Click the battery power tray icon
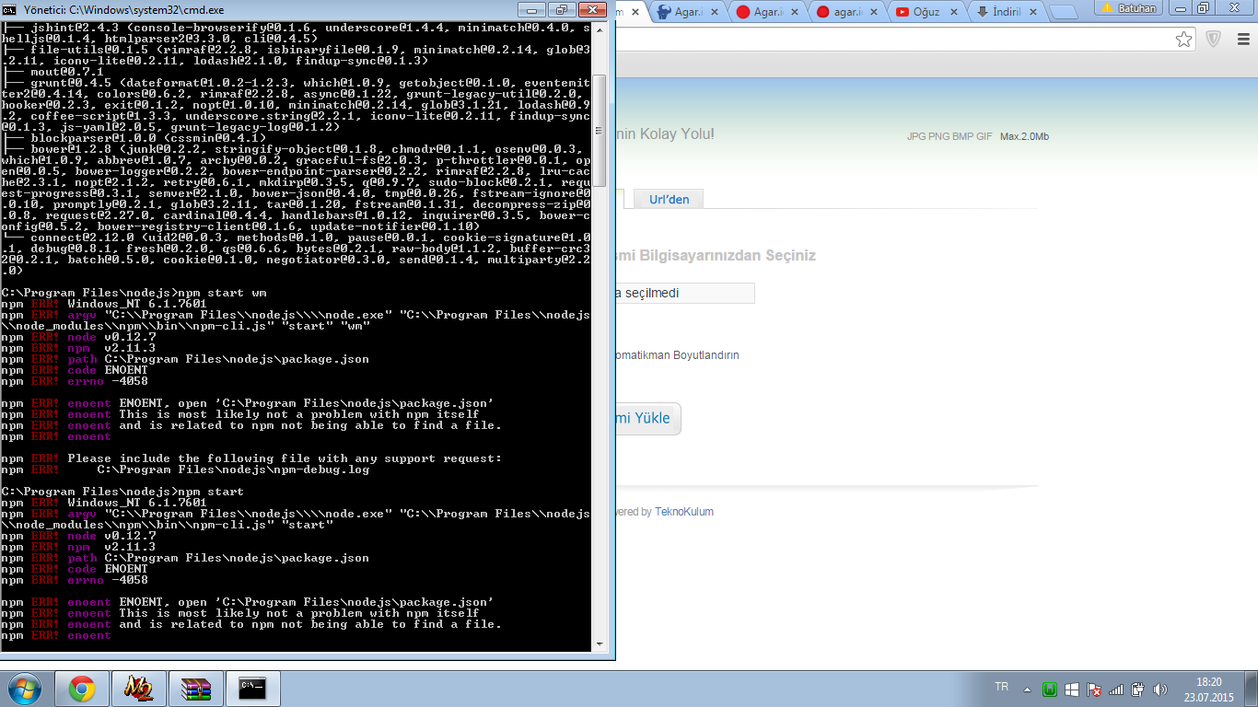Viewport: 1258px width, 707px height. (1138, 689)
